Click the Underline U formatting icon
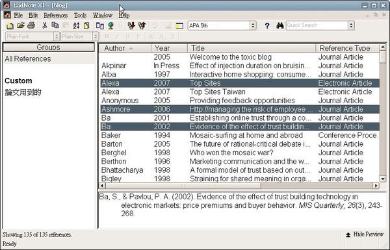 127,37
